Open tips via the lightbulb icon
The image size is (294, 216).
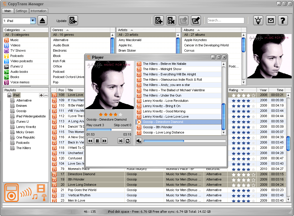click(x=258, y=21)
